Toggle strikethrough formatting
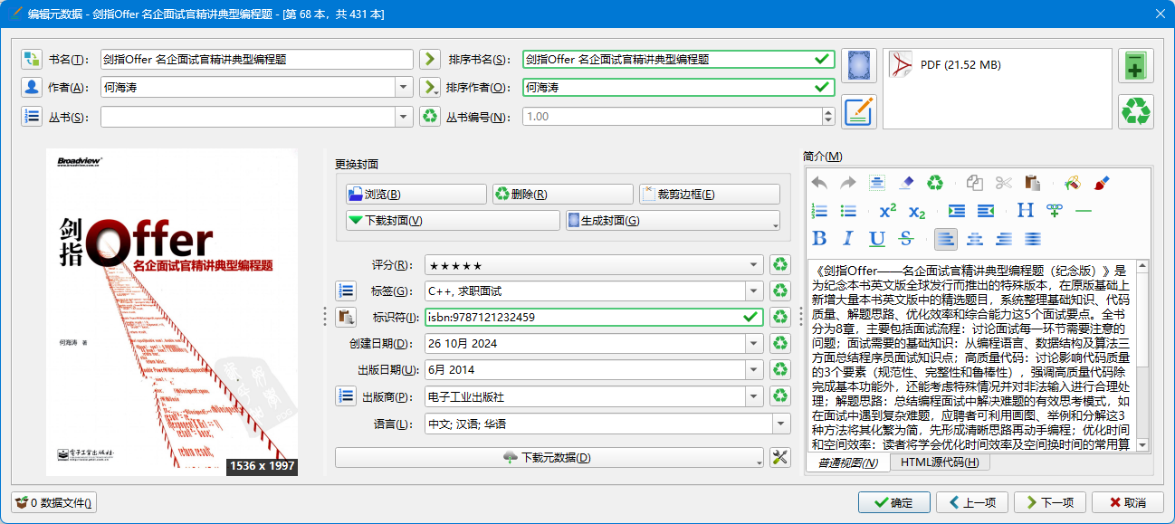Viewport: 1175px width, 524px height. 906,239
